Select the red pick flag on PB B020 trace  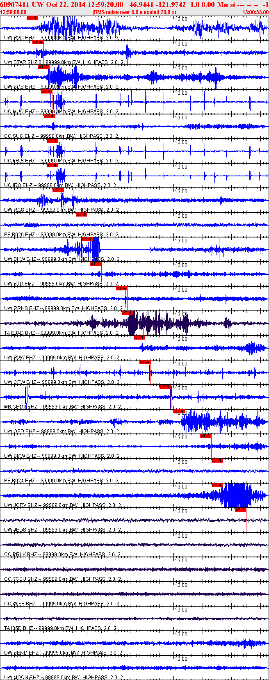81,214
